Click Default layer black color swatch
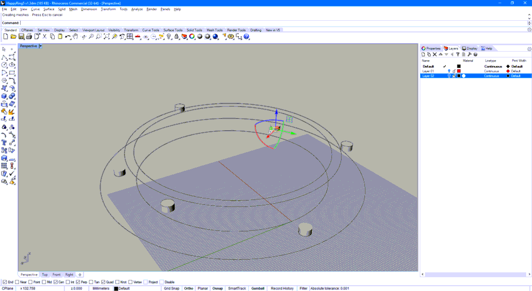The width and height of the screenshot is (532, 291). click(459, 66)
